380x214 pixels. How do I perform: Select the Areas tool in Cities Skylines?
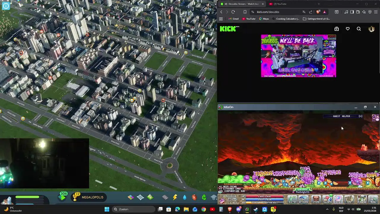150,197
